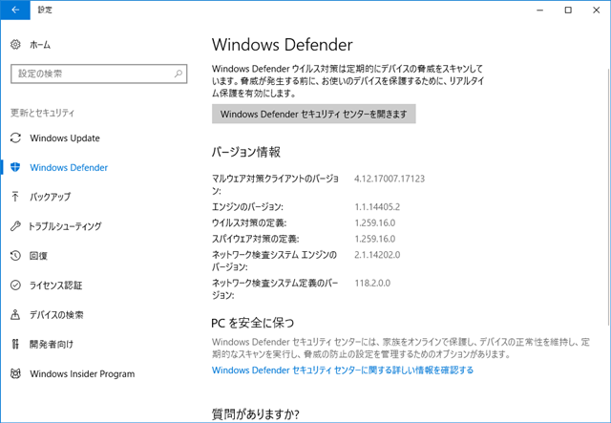Open the トラブルシューティング section
611x423 pixels.
click(65, 226)
